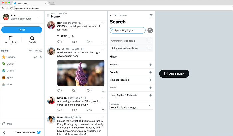Retweet Katie O.'s tweet
This screenshot has height=136, width=233.
tap(73, 110)
